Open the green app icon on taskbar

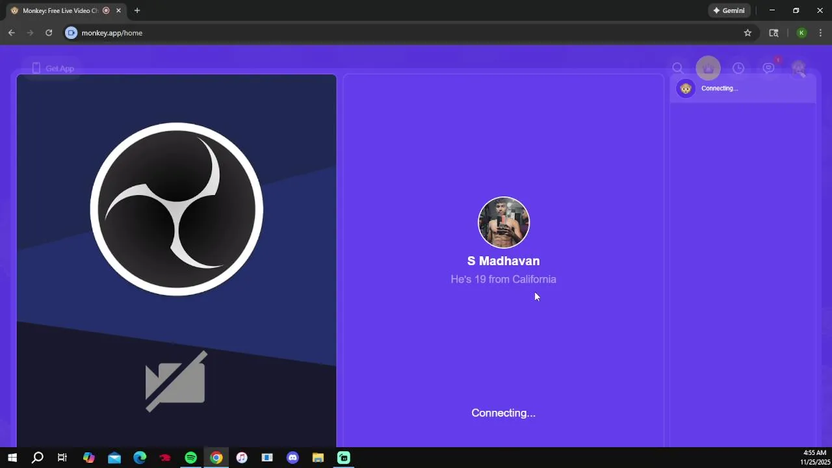click(x=344, y=458)
